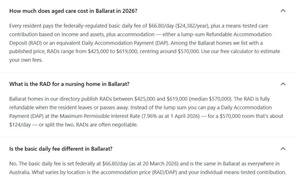Image resolution: width=296 pixels, height=184 pixels.
Task: Click "Maximum Permissible Interest Rate" phrase
Action: click(x=100, y=116)
